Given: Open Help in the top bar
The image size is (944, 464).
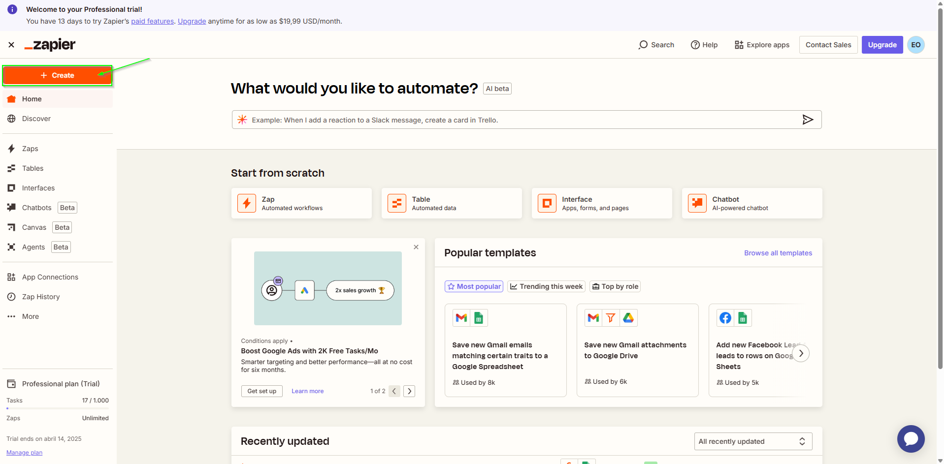Looking at the screenshot, I should pos(704,45).
